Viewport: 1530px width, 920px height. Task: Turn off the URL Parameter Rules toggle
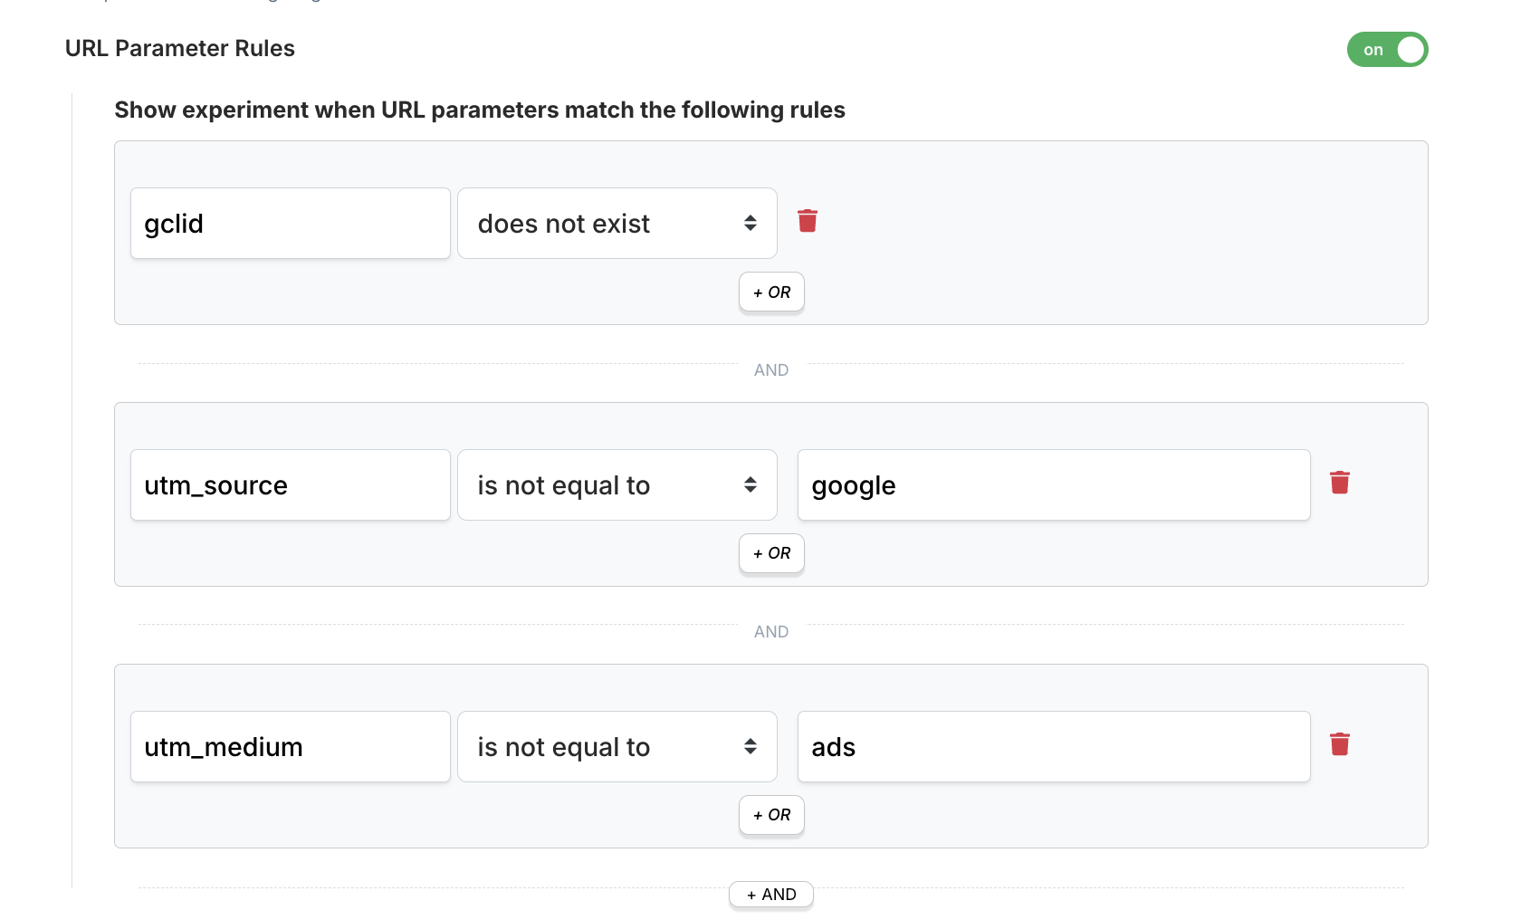(x=1387, y=50)
